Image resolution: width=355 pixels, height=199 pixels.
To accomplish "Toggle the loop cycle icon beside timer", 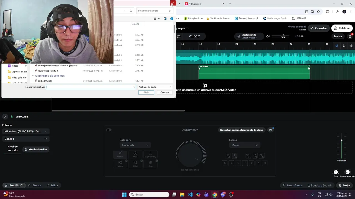I will [179, 36].
